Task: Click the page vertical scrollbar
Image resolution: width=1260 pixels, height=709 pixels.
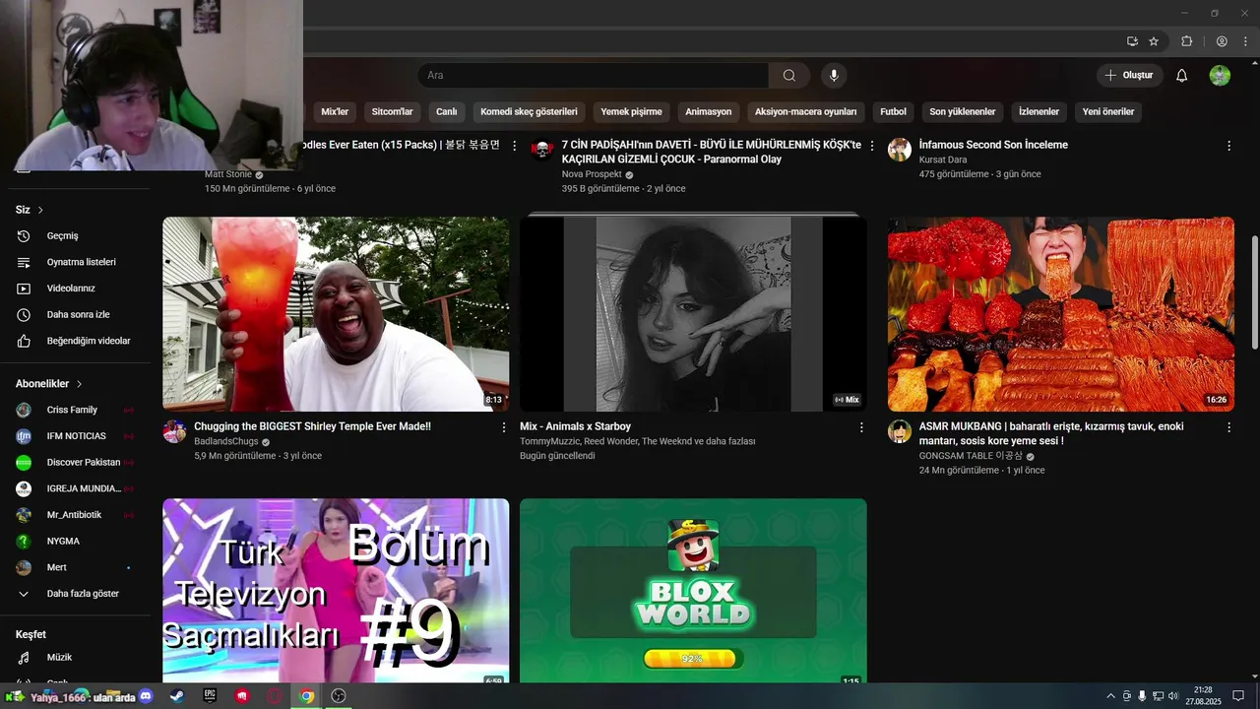Action: point(1254,291)
